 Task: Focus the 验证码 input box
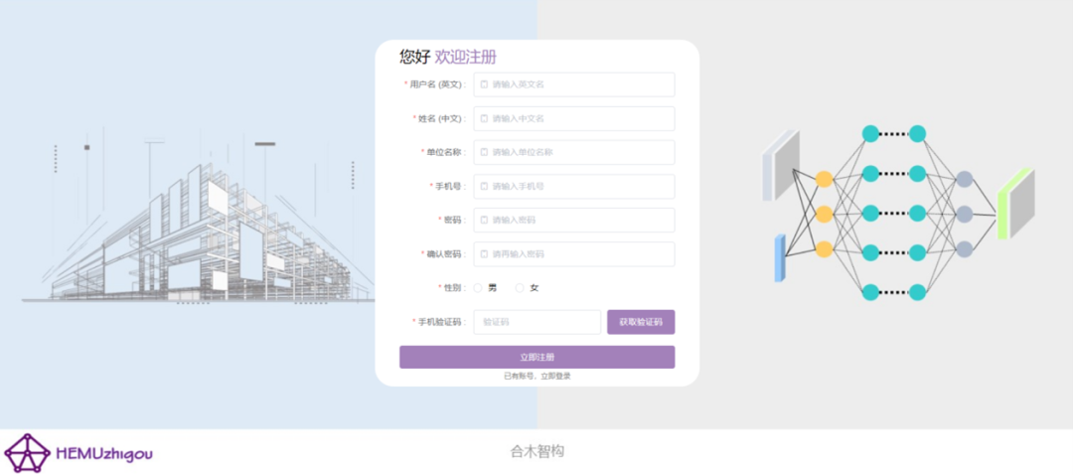tap(536, 322)
